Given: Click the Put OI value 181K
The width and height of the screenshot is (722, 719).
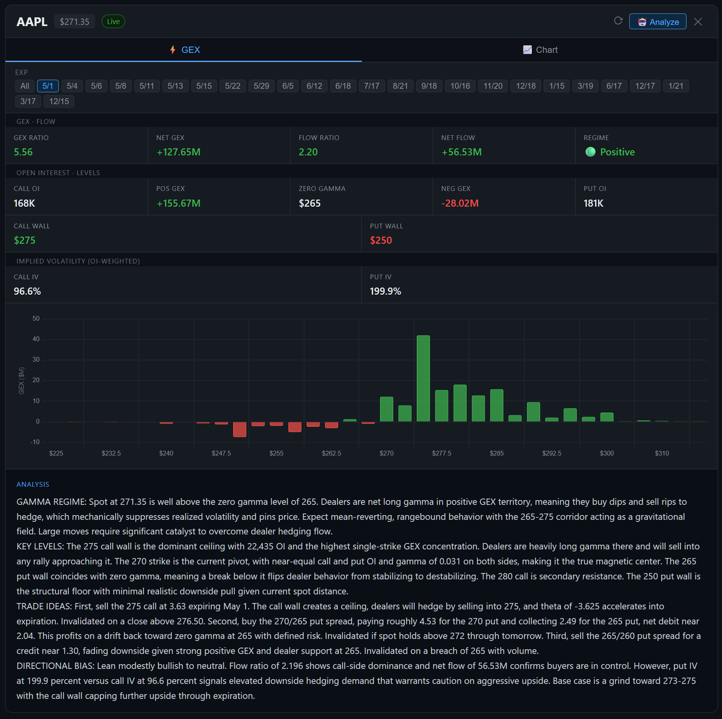Looking at the screenshot, I should pyautogui.click(x=593, y=203).
